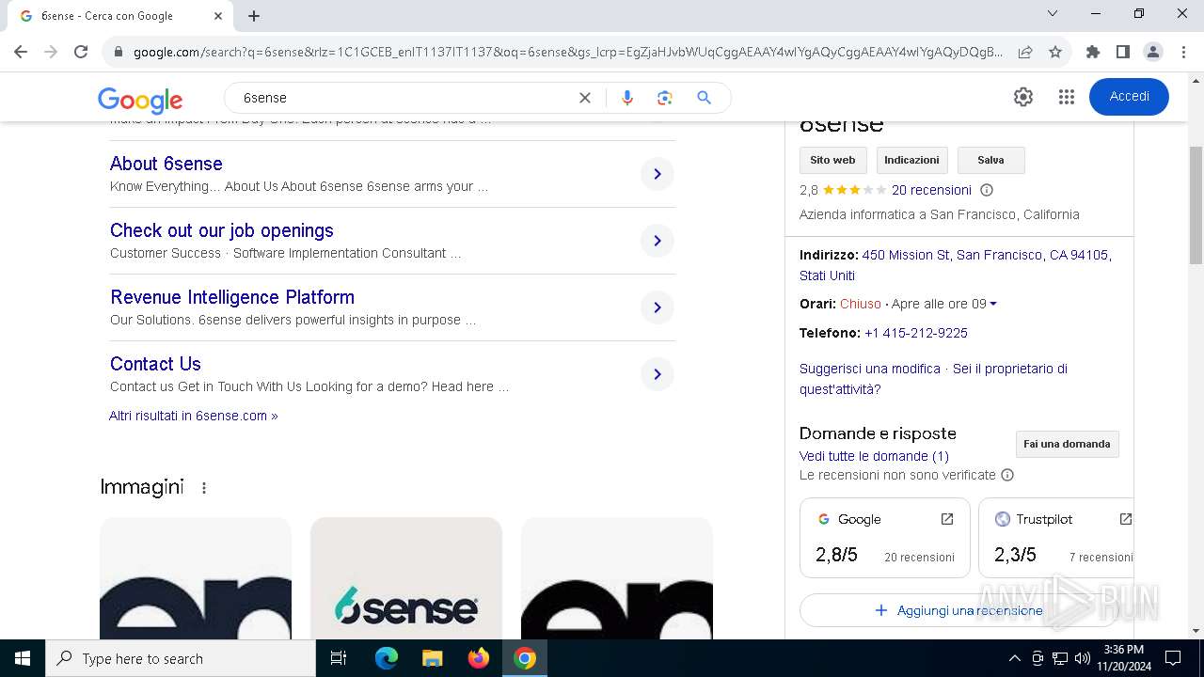The width and height of the screenshot is (1204, 677).
Task: Open the 6sense logo image thumbnail
Action: (x=406, y=578)
